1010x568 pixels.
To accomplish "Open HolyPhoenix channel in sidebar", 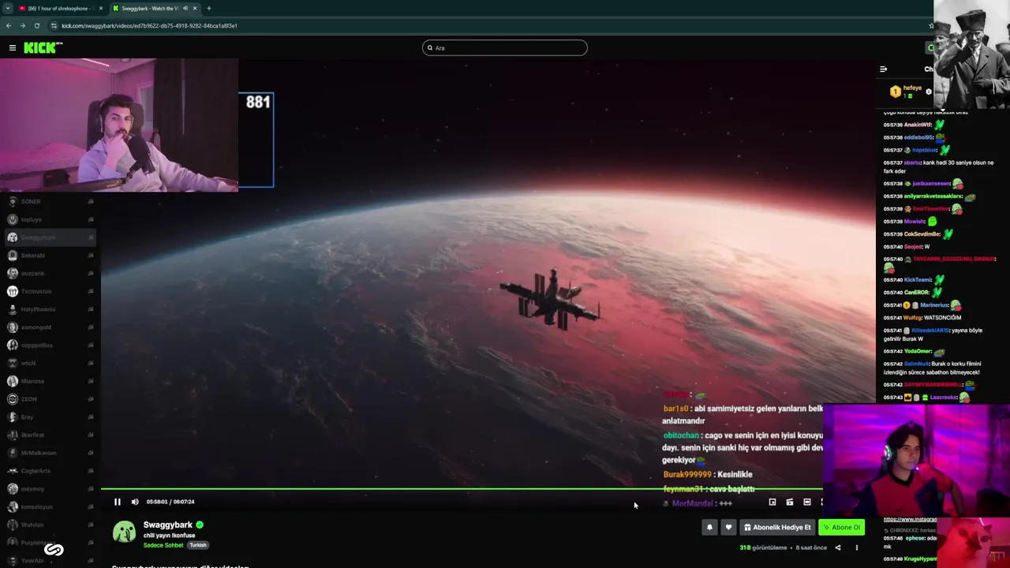I will point(50,309).
